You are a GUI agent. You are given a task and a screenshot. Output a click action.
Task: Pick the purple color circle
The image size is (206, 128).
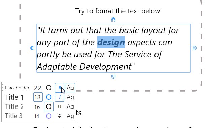point(49,116)
